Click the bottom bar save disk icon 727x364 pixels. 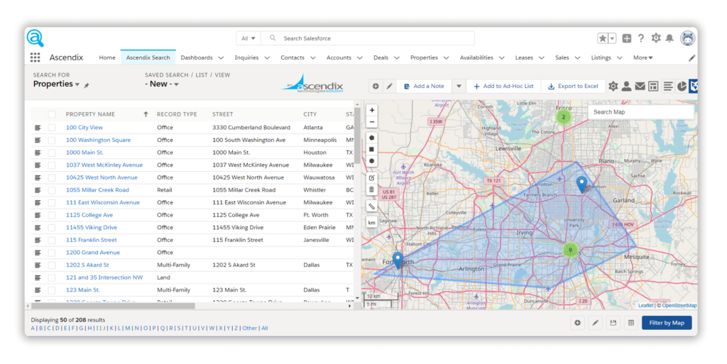tap(613, 323)
